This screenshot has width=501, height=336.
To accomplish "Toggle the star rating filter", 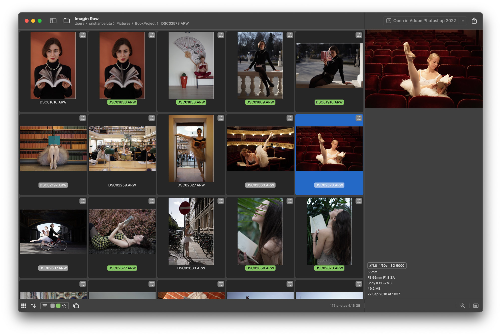I will (x=64, y=306).
